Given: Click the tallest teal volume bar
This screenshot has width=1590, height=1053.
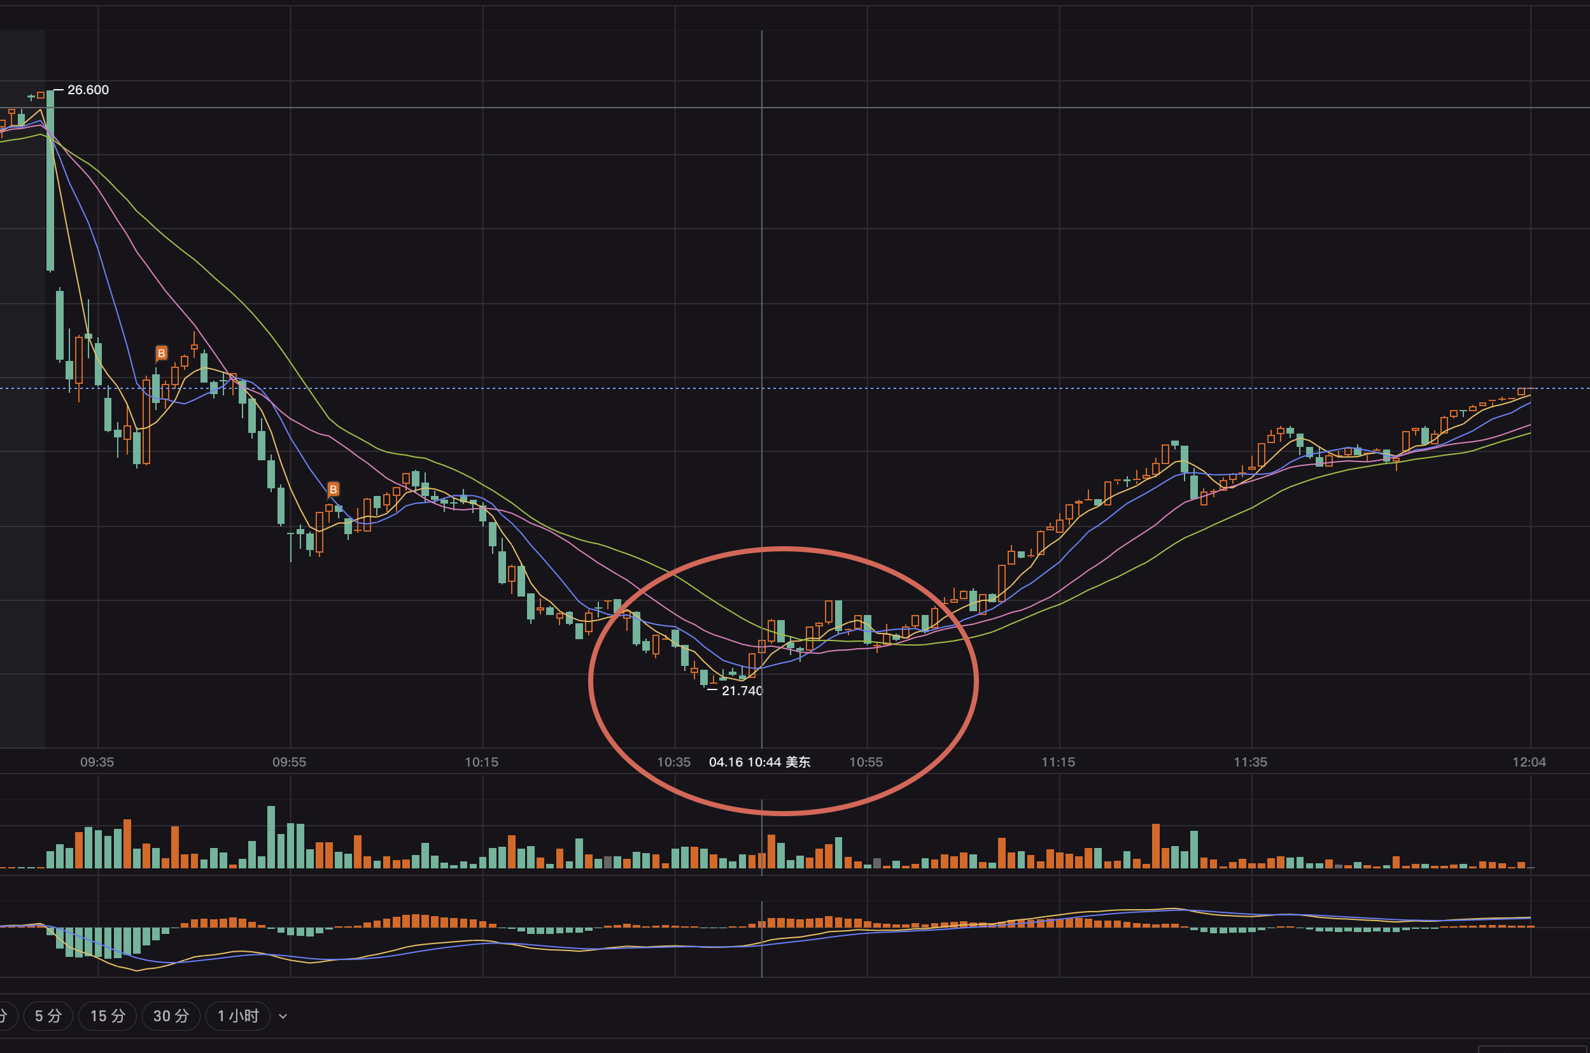Looking at the screenshot, I should (271, 837).
